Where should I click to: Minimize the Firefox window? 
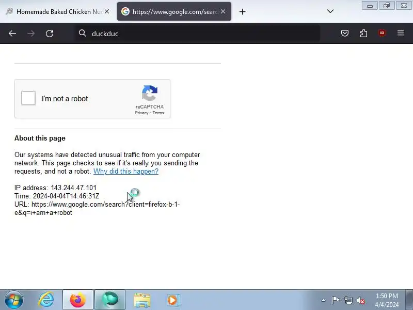click(x=370, y=6)
